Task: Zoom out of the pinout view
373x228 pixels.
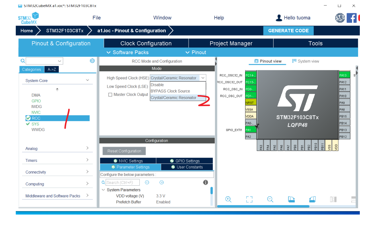Action: (x=270, y=199)
